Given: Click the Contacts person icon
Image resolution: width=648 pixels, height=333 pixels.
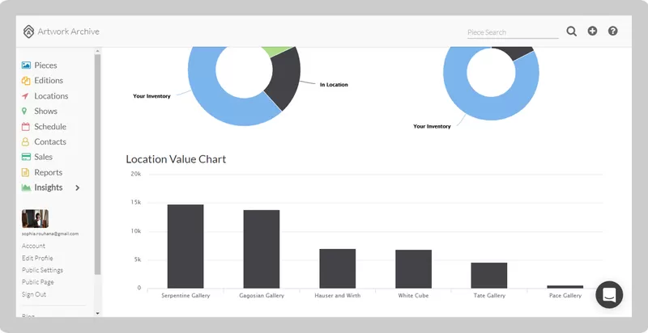Looking at the screenshot, I should point(26,141).
